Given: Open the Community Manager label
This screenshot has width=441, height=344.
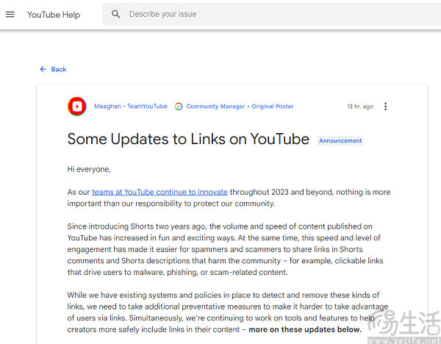Looking at the screenshot, I should coord(215,107).
